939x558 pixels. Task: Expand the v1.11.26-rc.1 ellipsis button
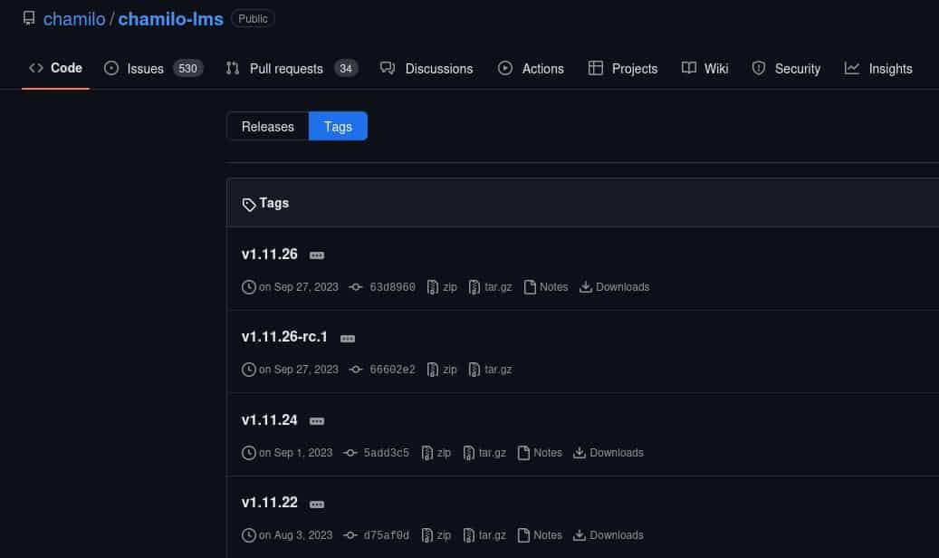348,339
